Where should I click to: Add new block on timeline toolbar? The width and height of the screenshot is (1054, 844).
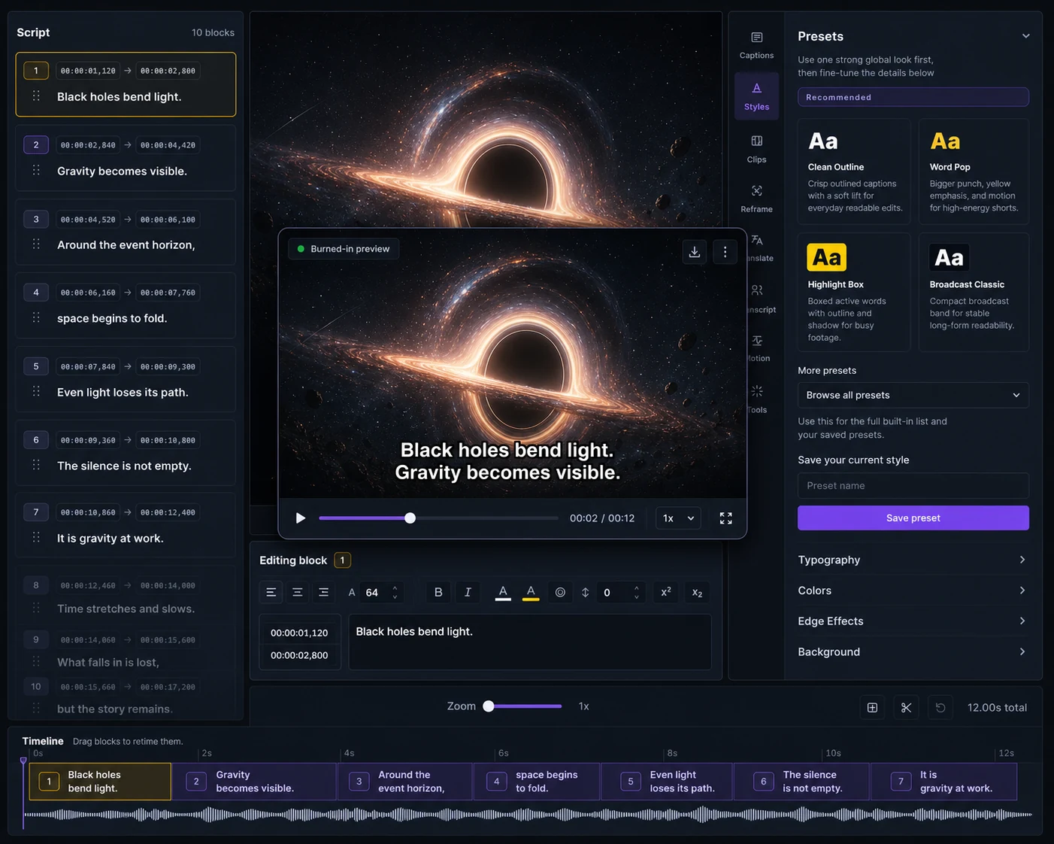click(x=872, y=708)
